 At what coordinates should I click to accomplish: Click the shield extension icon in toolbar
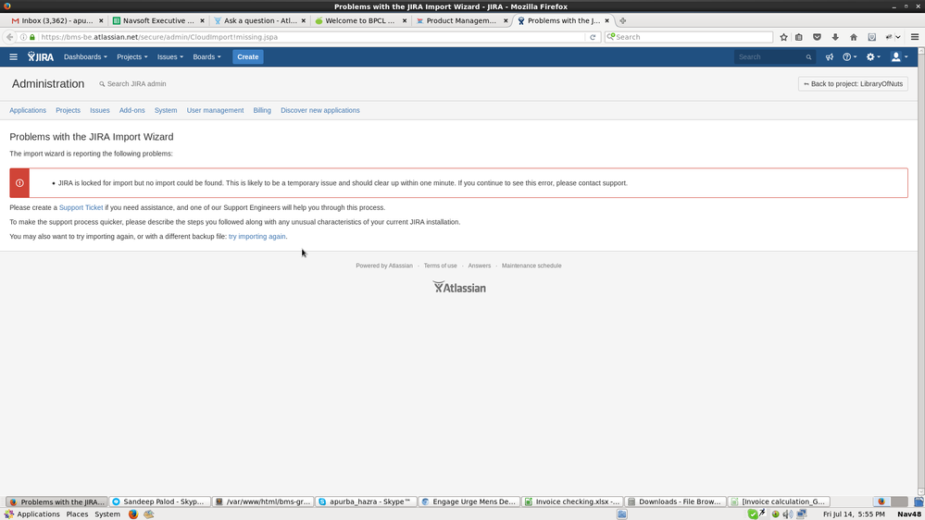872,37
